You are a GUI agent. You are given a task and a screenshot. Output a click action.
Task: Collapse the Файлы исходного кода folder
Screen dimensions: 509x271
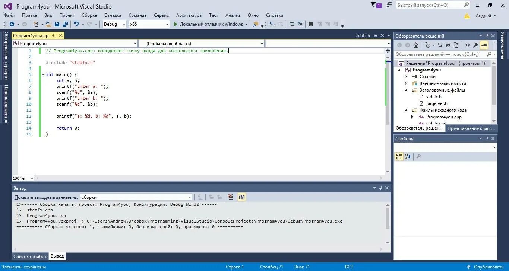406,110
